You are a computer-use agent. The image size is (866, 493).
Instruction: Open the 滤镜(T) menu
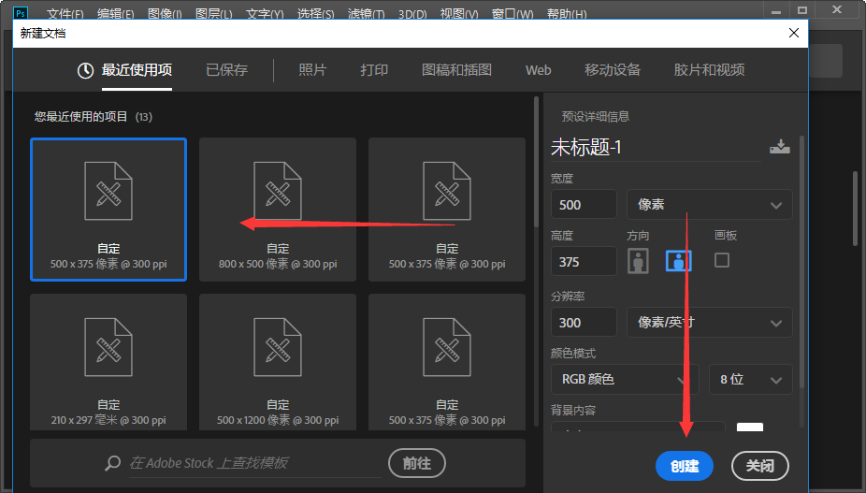tap(367, 14)
